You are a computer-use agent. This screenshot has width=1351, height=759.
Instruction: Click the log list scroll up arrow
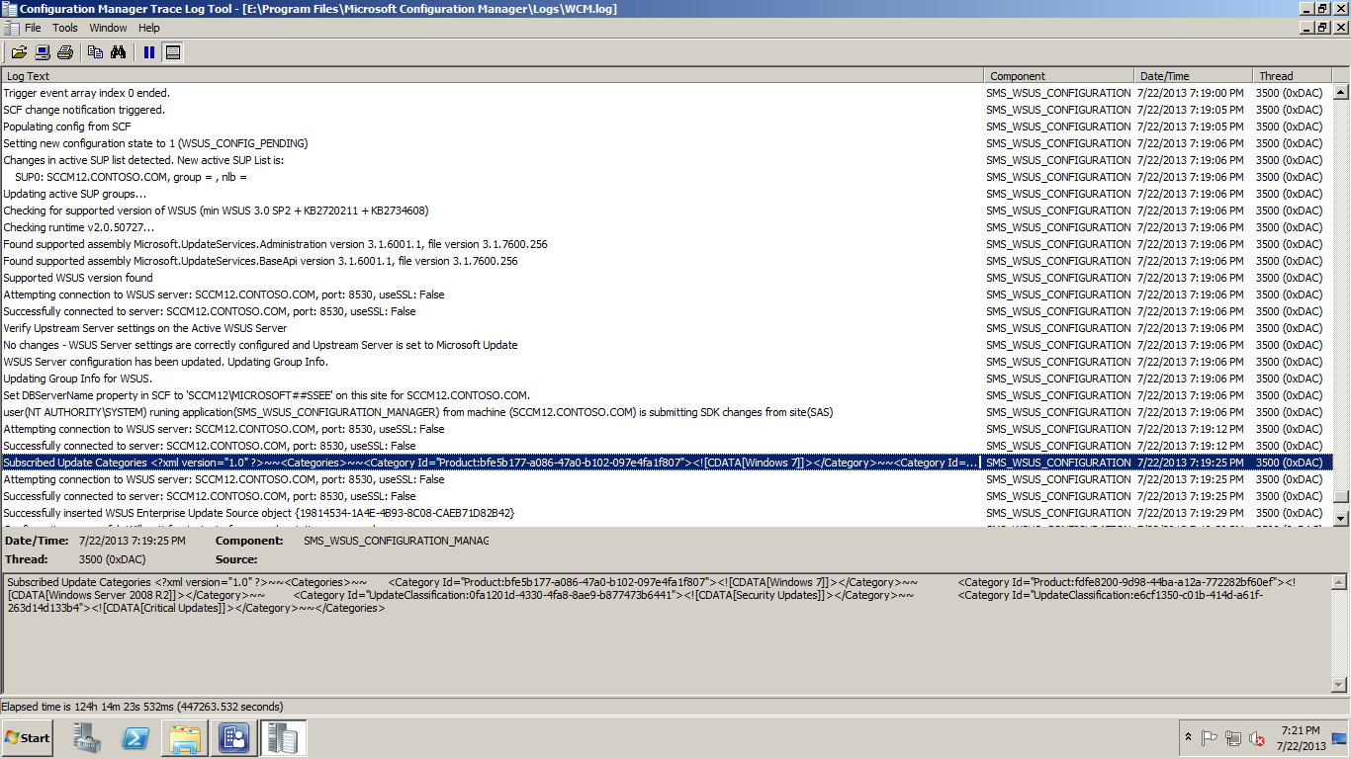pyautogui.click(x=1341, y=92)
